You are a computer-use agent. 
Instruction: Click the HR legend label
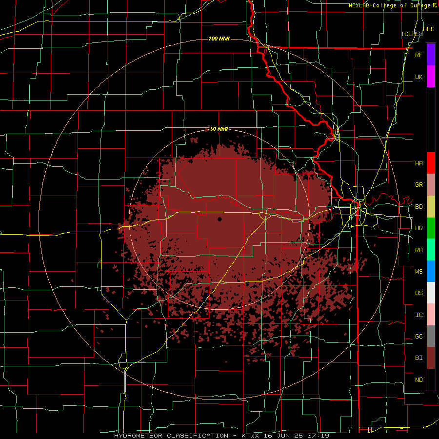pos(419,228)
